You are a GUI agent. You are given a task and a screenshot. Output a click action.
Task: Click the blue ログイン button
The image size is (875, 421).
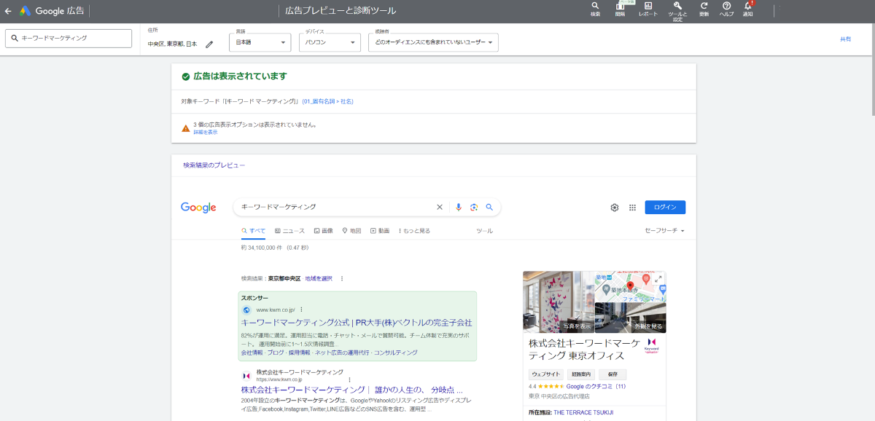(x=665, y=208)
